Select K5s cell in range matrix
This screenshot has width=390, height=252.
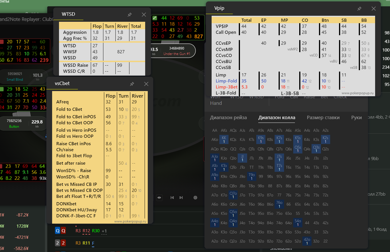click(298, 139)
